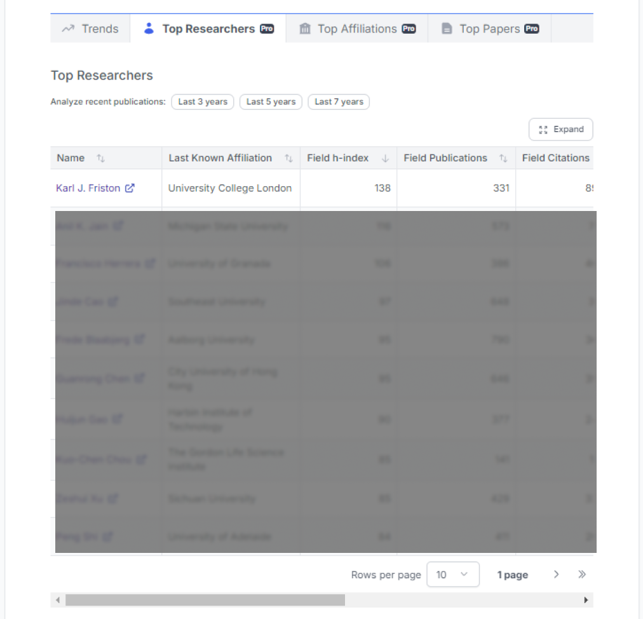This screenshot has height=619, width=643.
Task: Expand the researchers table
Action: coord(560,130)
